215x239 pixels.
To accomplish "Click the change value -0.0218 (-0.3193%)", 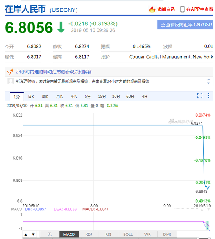I will (x=93, y=24).
